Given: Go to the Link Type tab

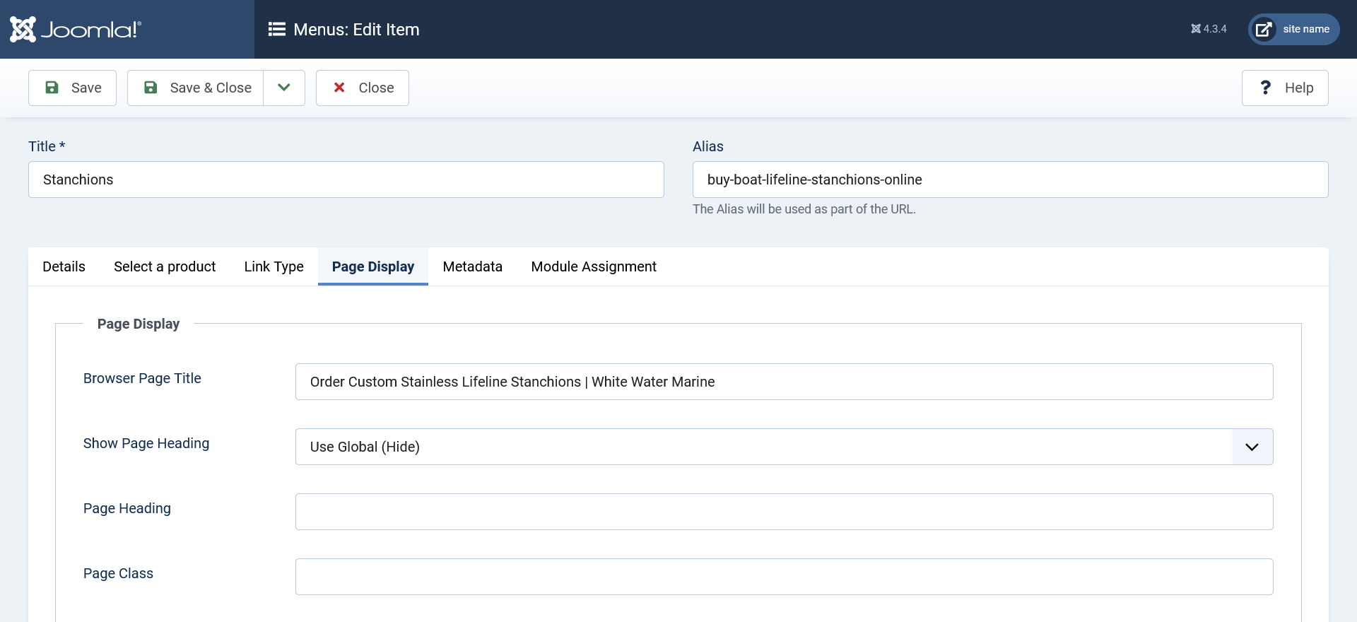Looking at the screenshot, I should (x=274, y=266).
